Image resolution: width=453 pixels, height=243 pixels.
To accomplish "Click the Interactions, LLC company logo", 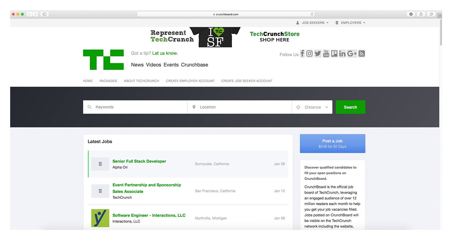I will (100, 218).
